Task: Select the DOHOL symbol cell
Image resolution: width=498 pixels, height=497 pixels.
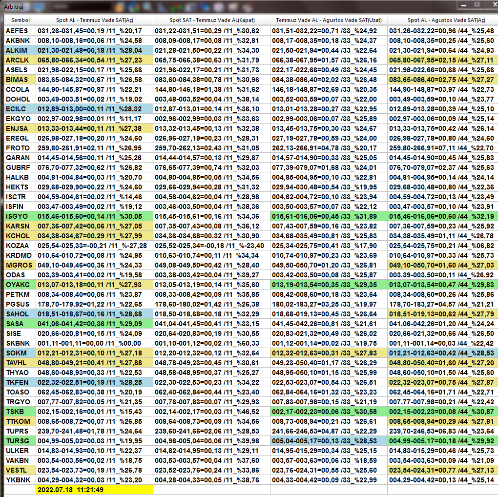Action: click(20, 99)
